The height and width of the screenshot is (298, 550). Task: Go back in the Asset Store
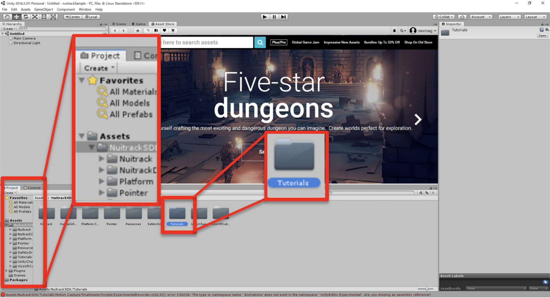tap(115, 30)
